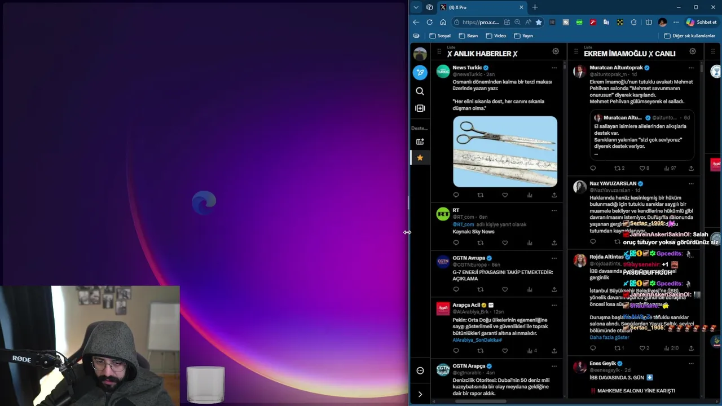Open a new browser tab
This screenshot has height=406, width=722.
535,7
